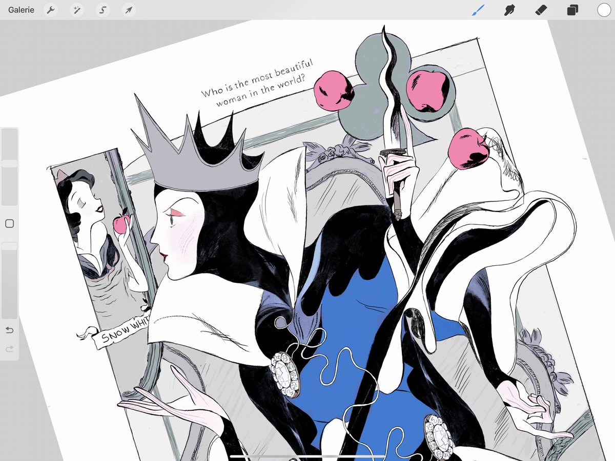The width and height of the screenshot is (615, 461).
Task: Undo the last stroke
Action: pos(9,330)
